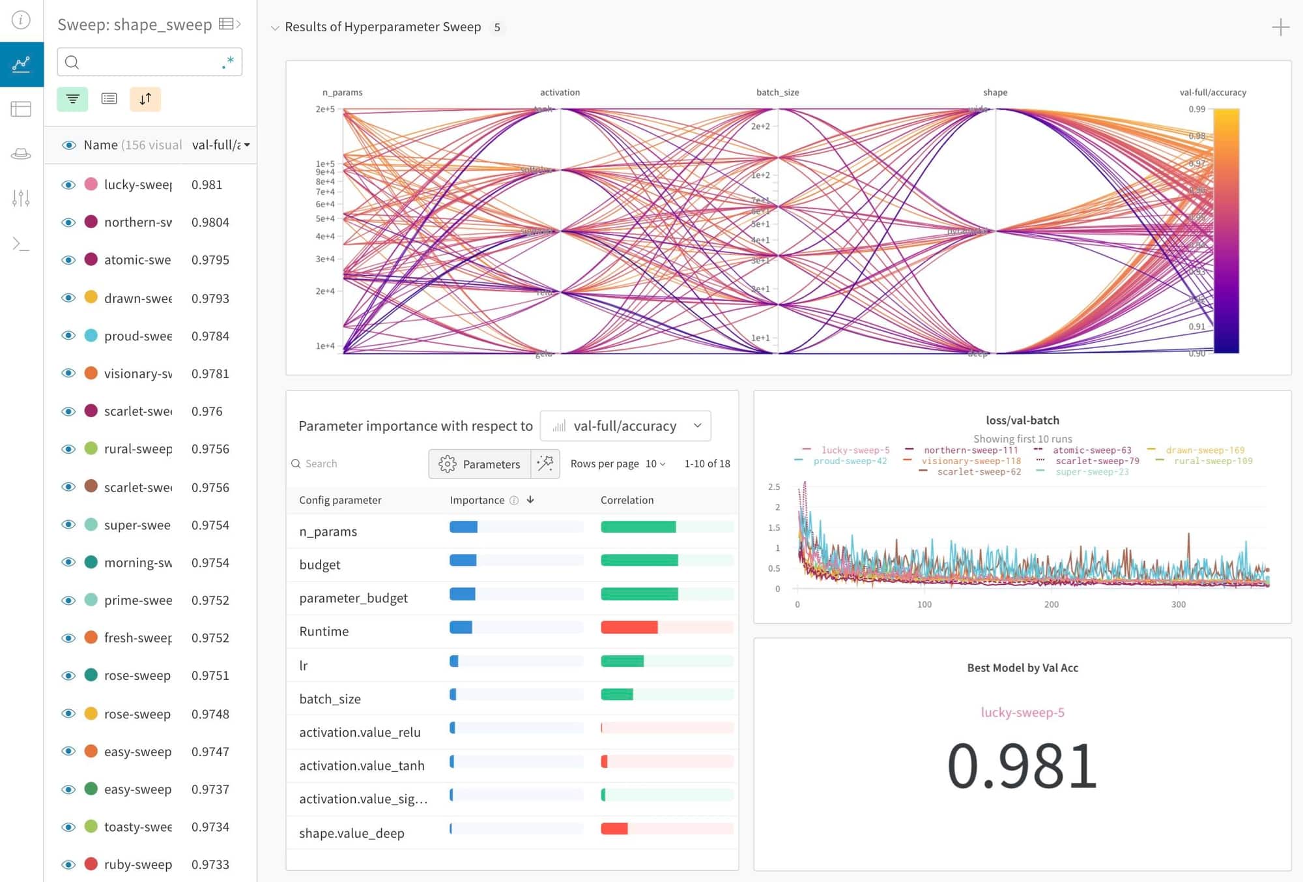Viewport: 1303px width, 882px height.
Task: Hide the lucky-sweep run with its eye toggle
Action: [68, 184]
